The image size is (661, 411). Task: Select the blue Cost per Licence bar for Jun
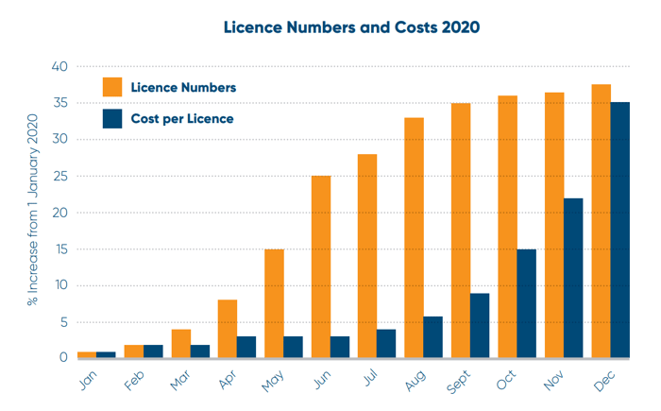pyautogui.click(x=340, y=347)
